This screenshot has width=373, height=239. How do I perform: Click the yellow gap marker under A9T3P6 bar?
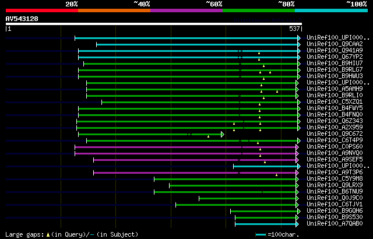(x=276, y=175)
